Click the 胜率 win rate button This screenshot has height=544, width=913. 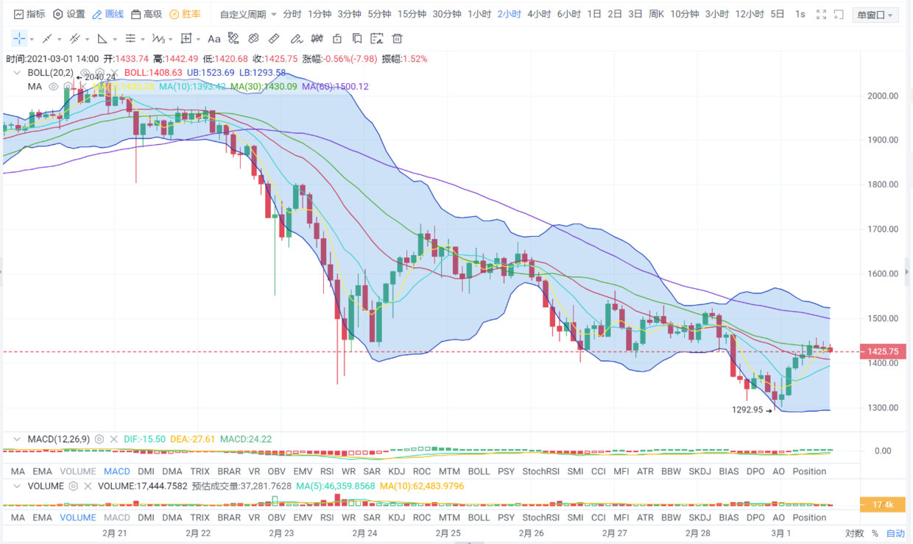click(185, 15)
